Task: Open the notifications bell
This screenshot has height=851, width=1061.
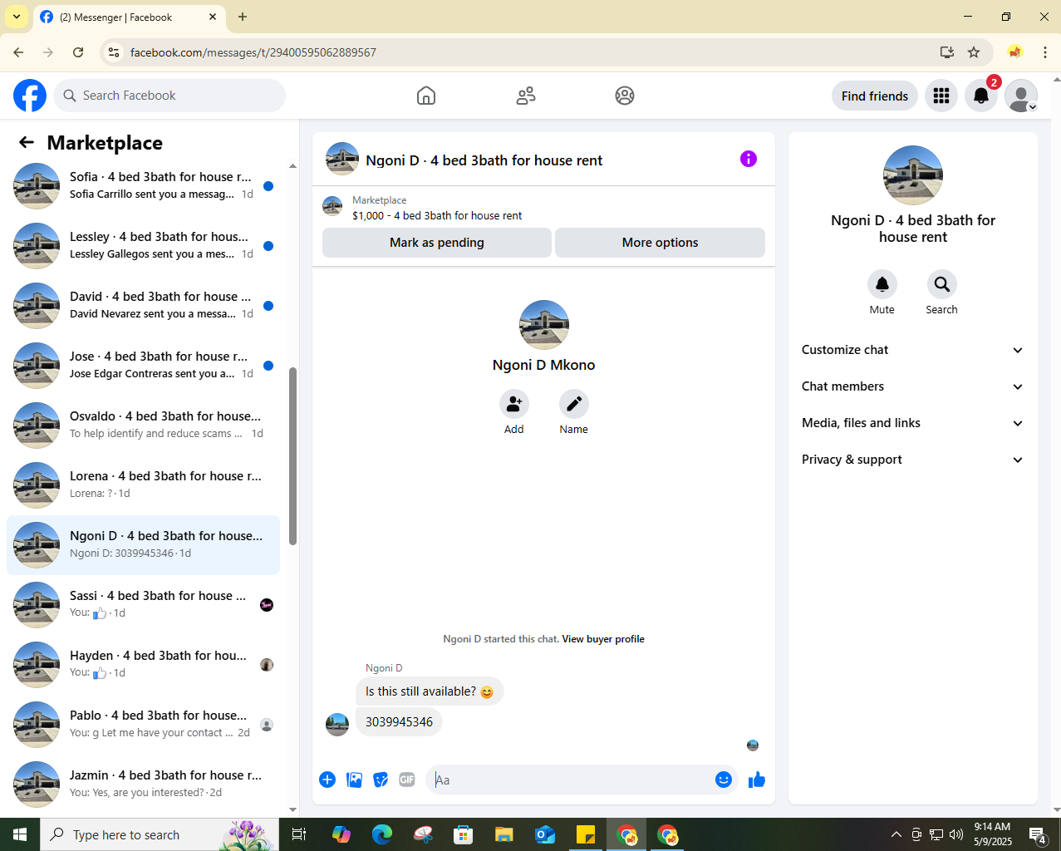Action: pyautogui.click(x=981, y=96)
